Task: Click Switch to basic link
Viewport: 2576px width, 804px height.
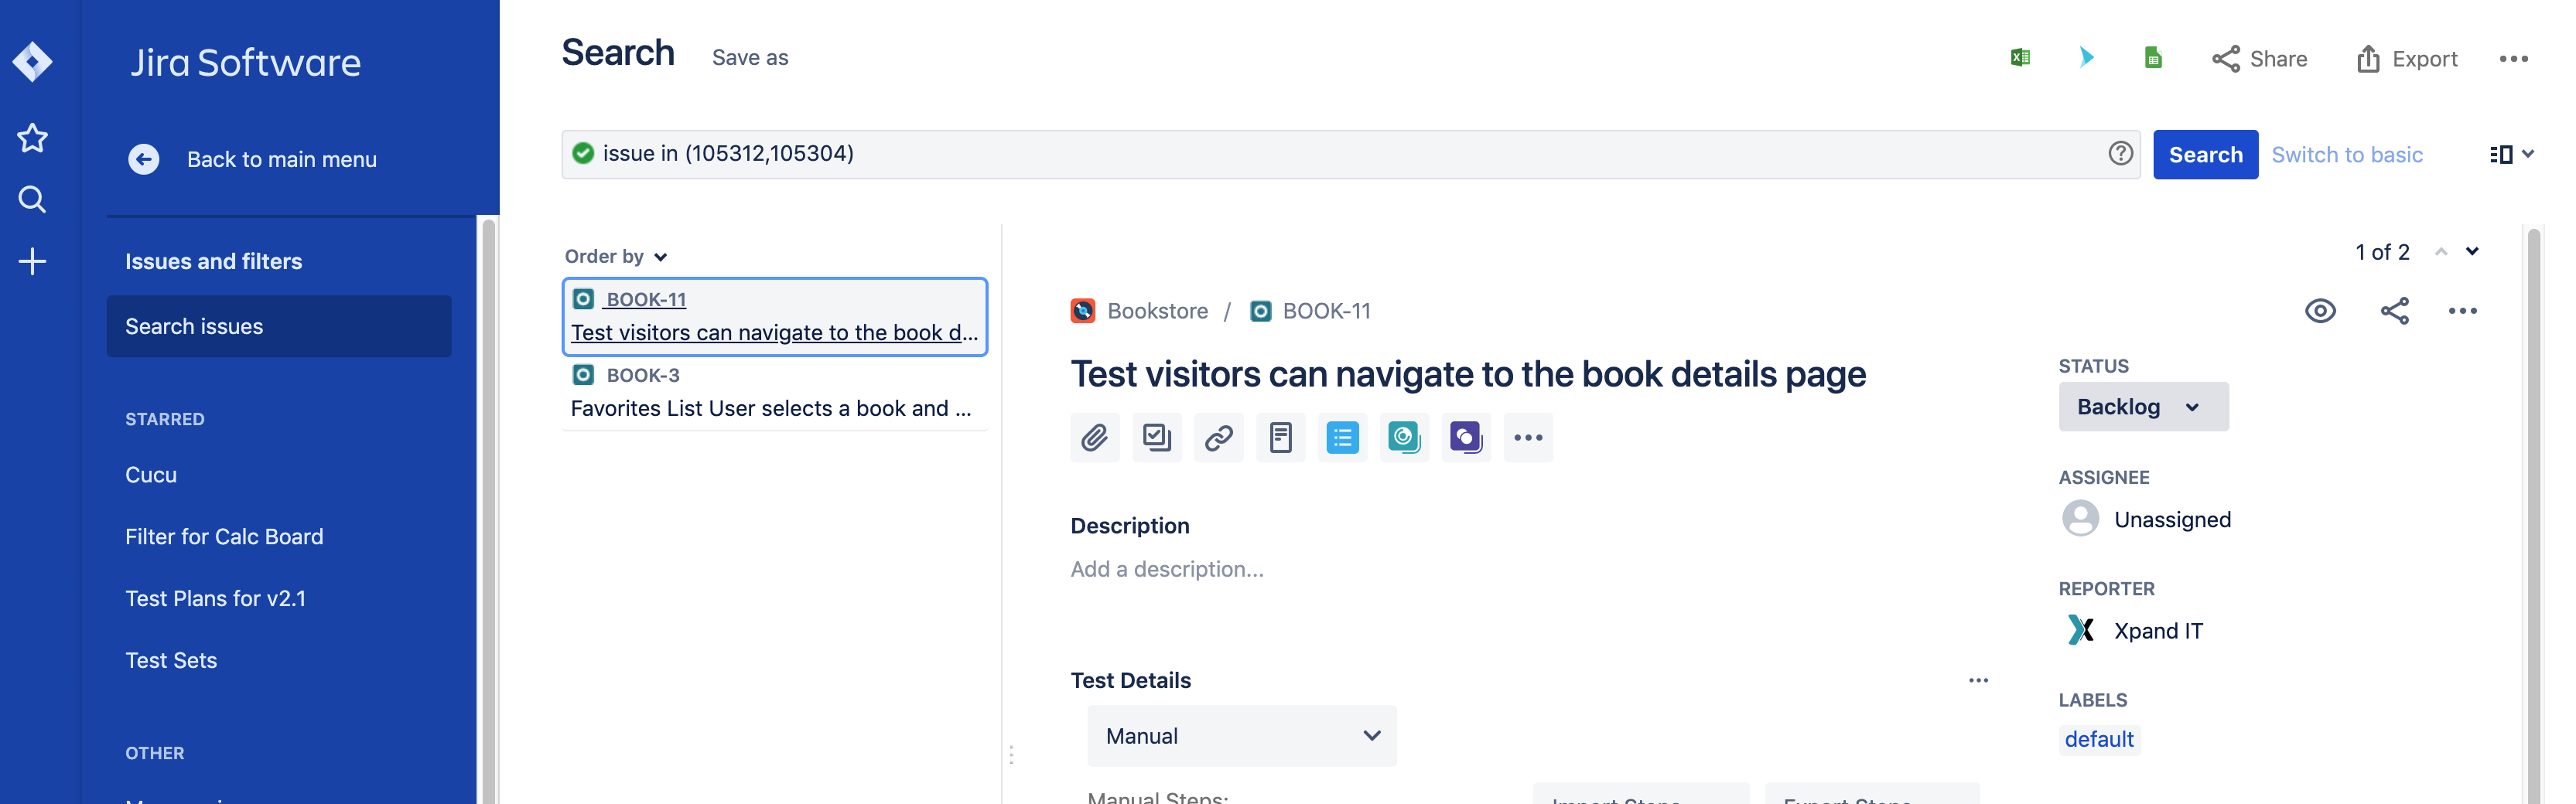Action: click(2347, 155)
